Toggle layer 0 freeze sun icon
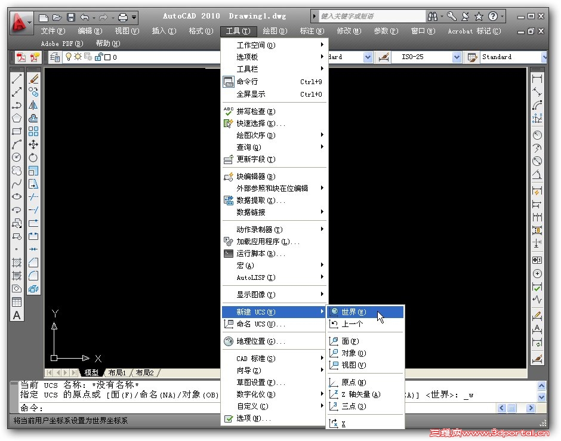The width and height of the screenshot is (561, 441). [x=78, y=57]
